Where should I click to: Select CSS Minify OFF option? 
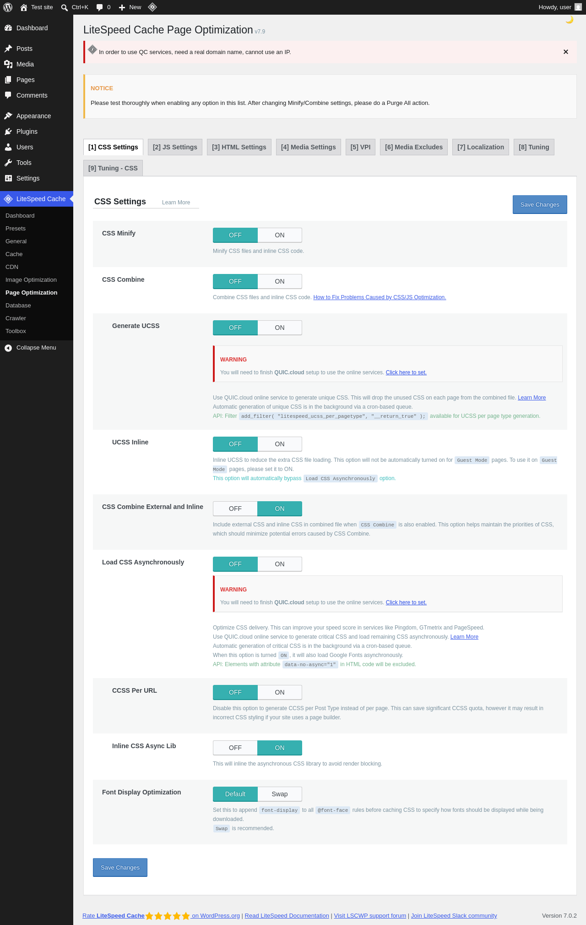[x=235, y=235]
